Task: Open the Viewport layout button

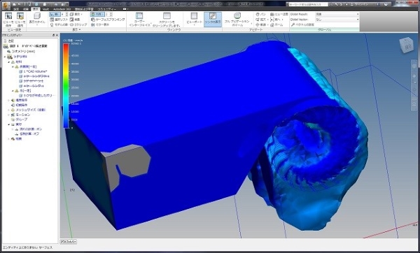Action: pos(194,20)
